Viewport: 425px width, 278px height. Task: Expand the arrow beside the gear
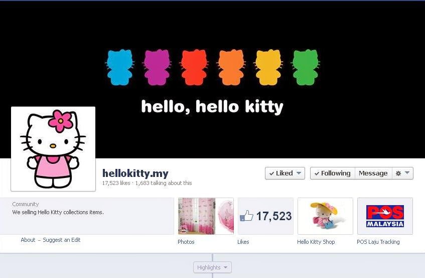point(407,172)
